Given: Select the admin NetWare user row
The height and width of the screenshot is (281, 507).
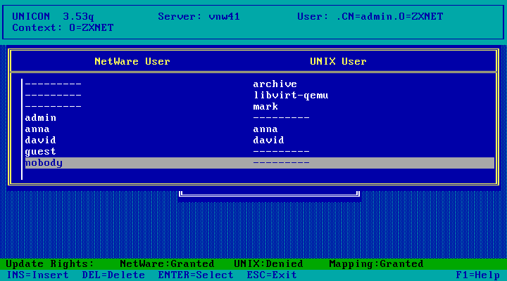Looking at the screenshot, I should (x=260, y=118).
